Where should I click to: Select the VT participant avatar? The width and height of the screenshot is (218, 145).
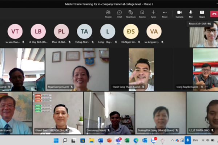tap(15, 32)
